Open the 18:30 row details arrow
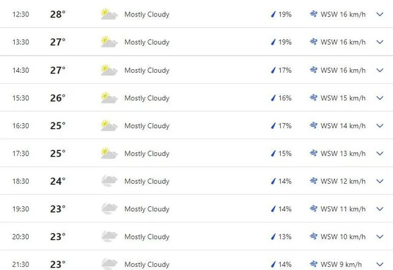The image size is (393, 270). point(379,181)
